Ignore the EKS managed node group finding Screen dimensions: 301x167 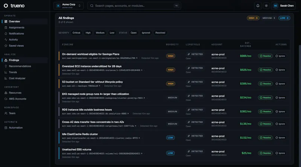[x=280, y=98]
